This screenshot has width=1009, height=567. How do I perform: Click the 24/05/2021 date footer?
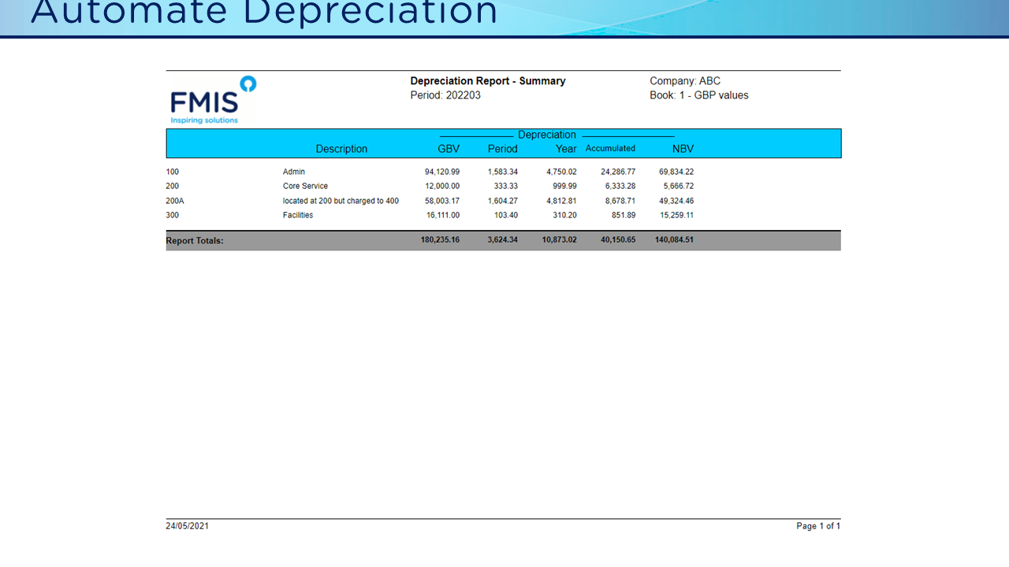click(188, 526)
